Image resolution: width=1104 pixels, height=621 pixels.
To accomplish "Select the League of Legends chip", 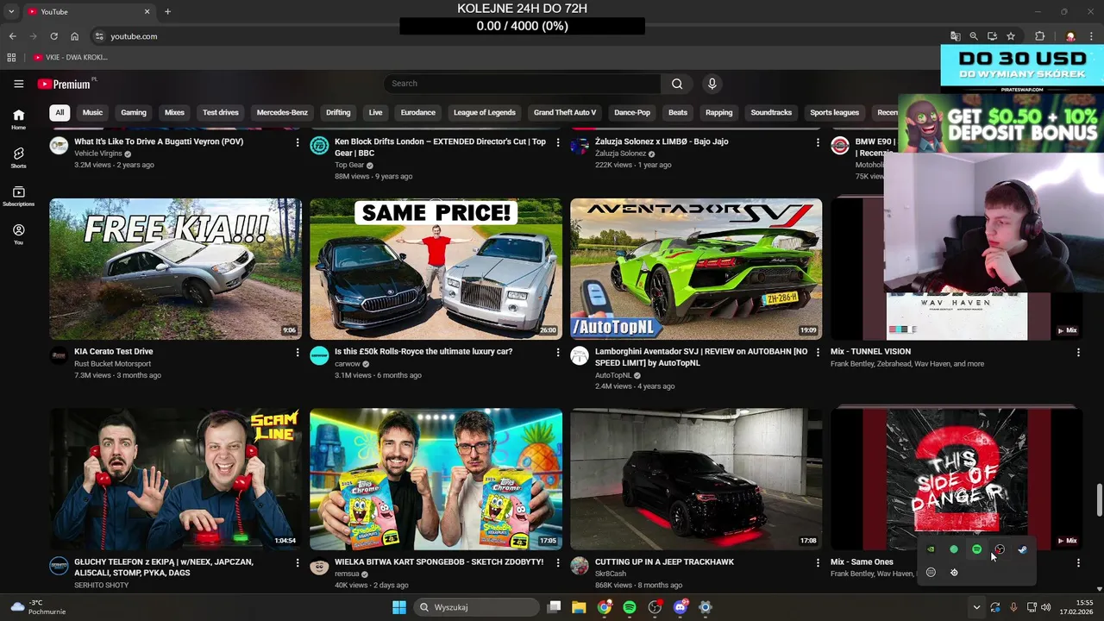I will (485, 112).
